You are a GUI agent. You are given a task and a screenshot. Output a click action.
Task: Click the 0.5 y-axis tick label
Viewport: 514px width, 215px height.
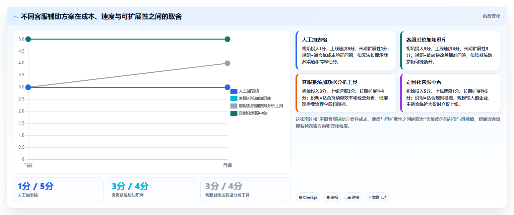[x=21, y=147]
